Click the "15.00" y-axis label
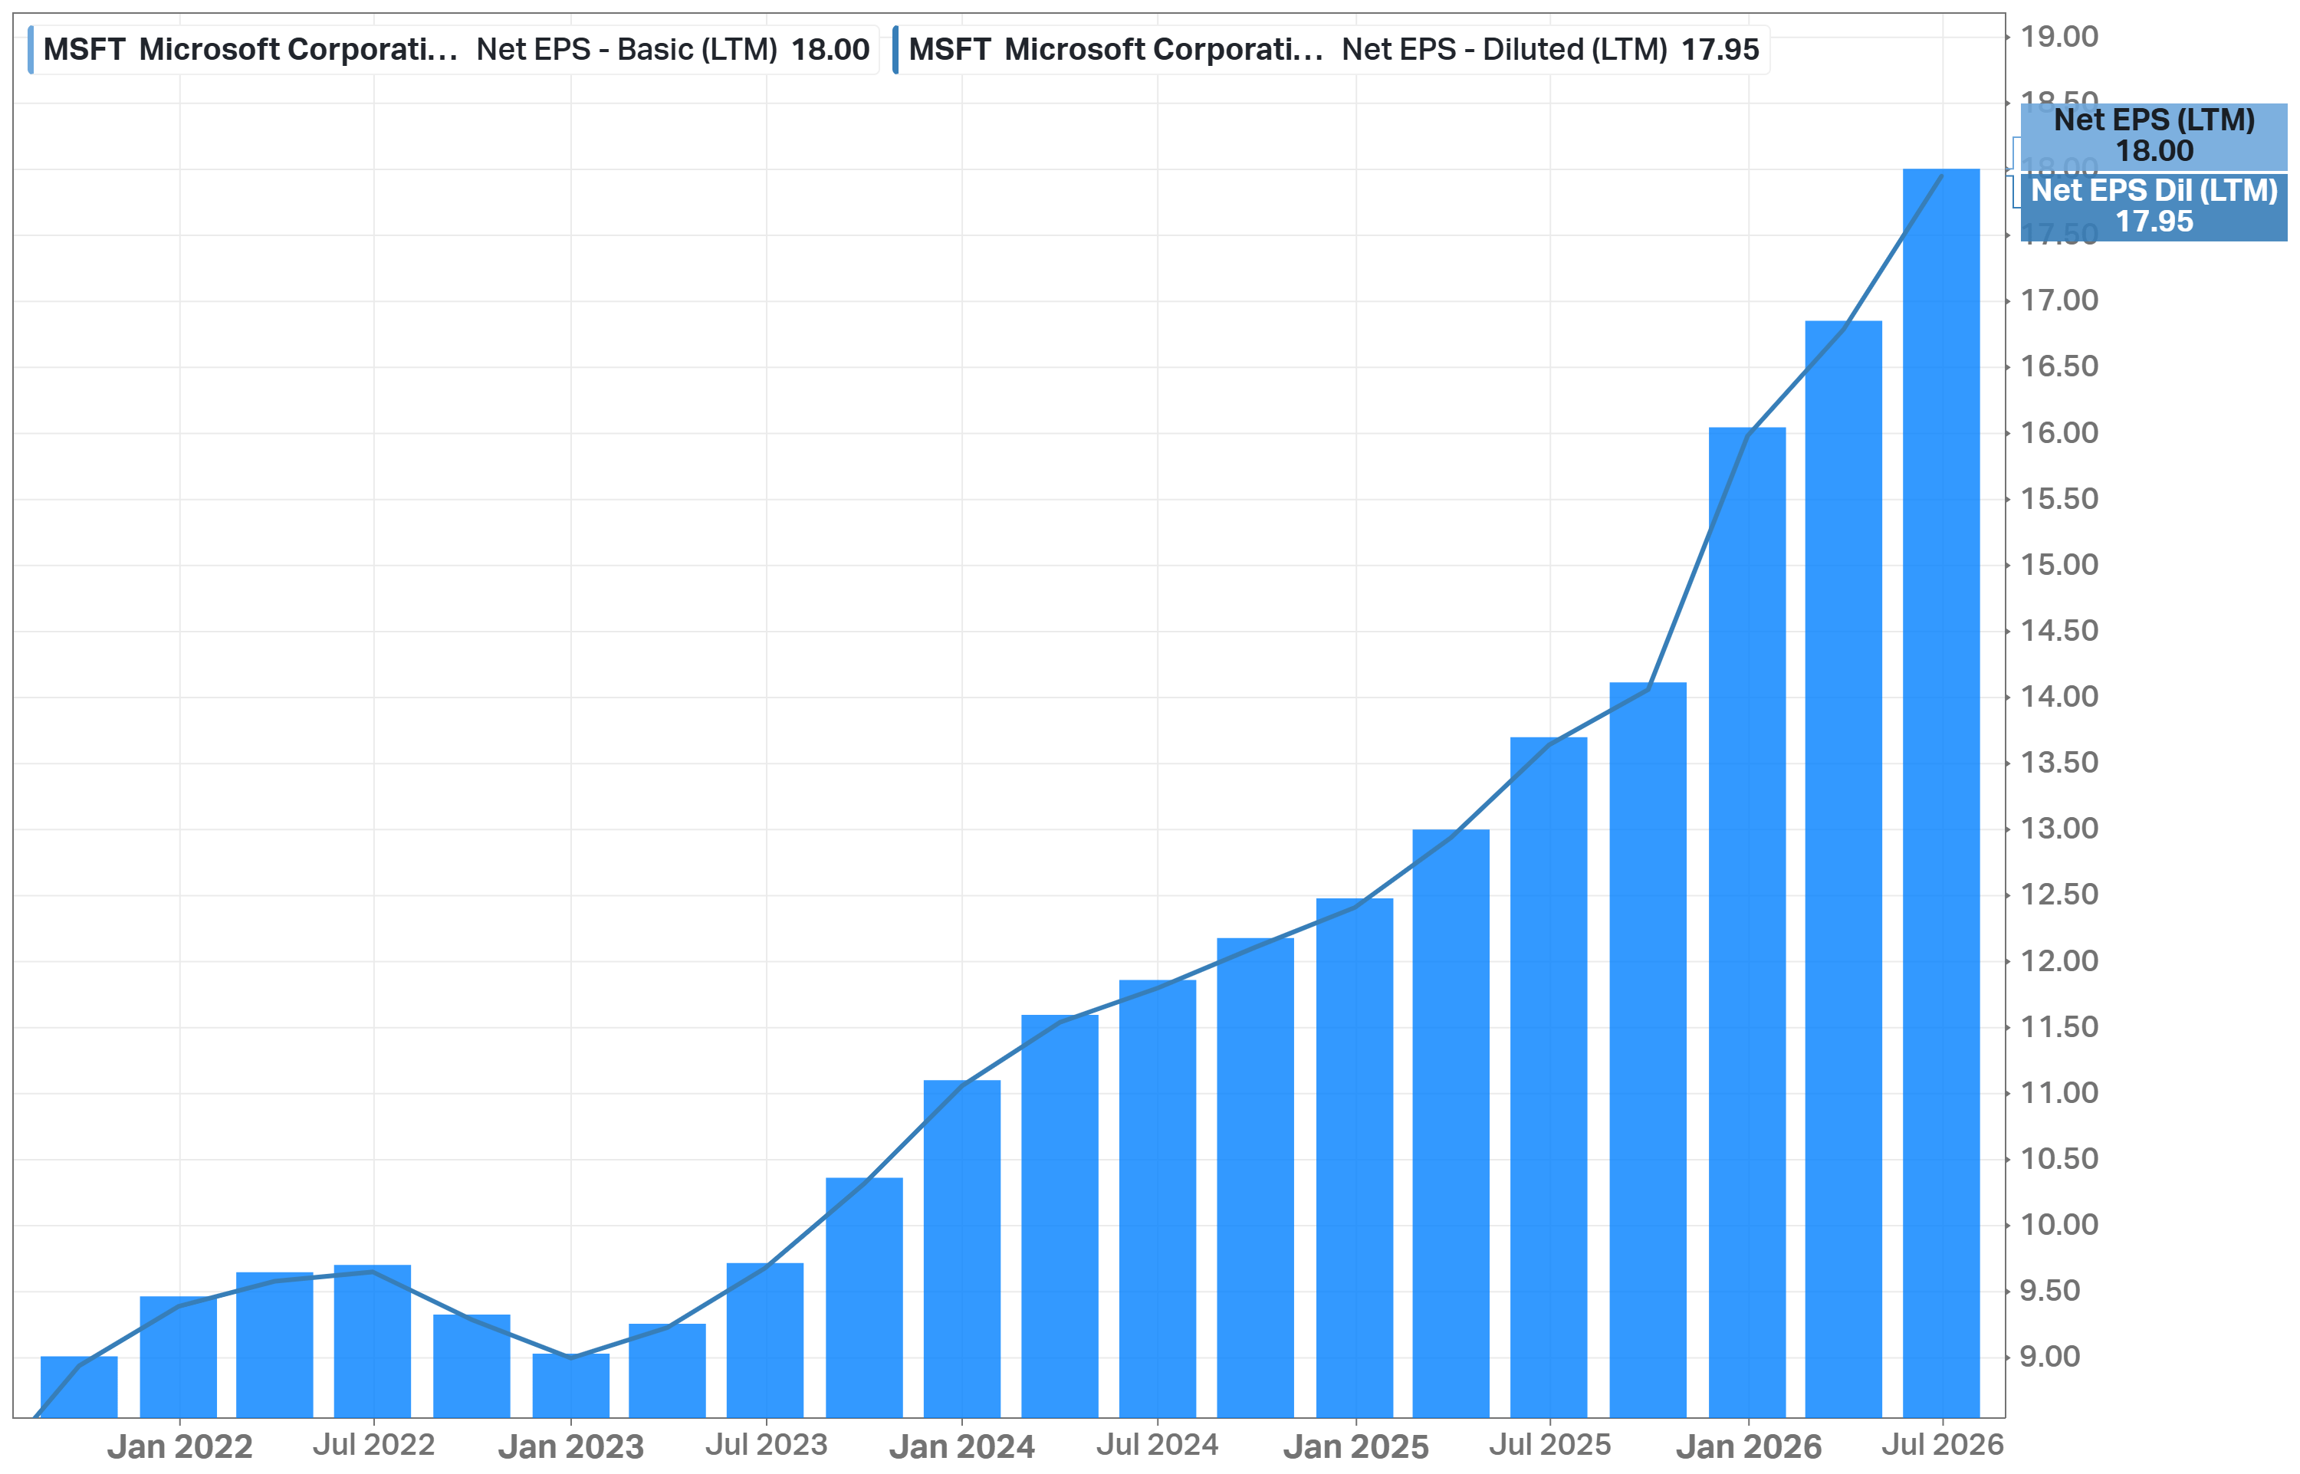The height and width of the screenshot is (1474, 2300). point(2058,565)
